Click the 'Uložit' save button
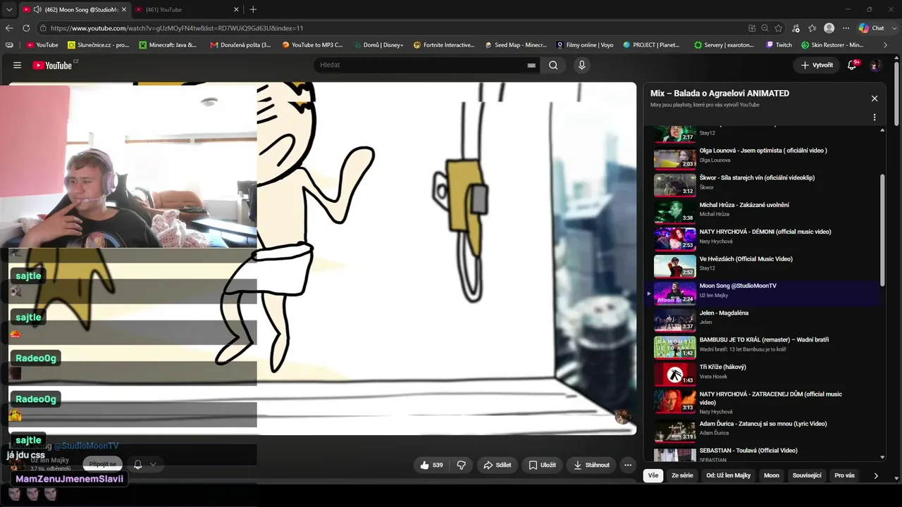Image resolution: width=902 pixels, height=507 pixels. [x=542, y=465]
